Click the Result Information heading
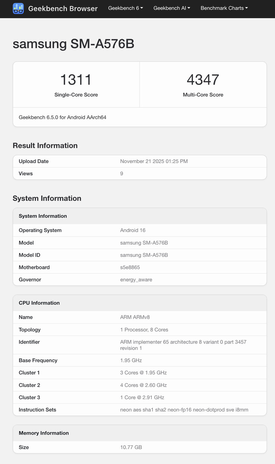275x464 pixels. click(45, 146)
